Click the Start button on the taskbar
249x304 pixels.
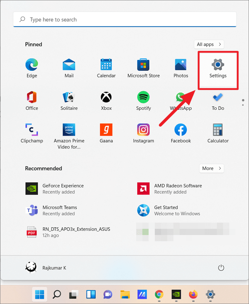tap(39, 295)
